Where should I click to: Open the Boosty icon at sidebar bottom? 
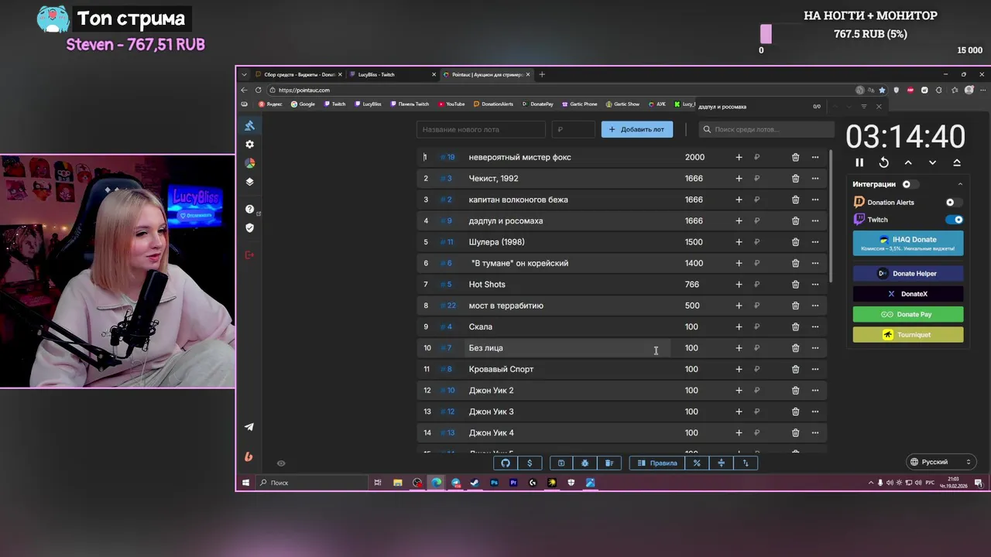pyautogui.click(x=249, y=456)
